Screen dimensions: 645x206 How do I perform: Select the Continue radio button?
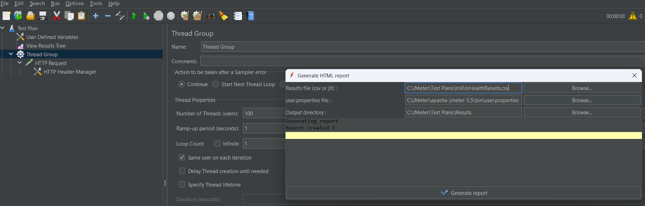(182, 84)
